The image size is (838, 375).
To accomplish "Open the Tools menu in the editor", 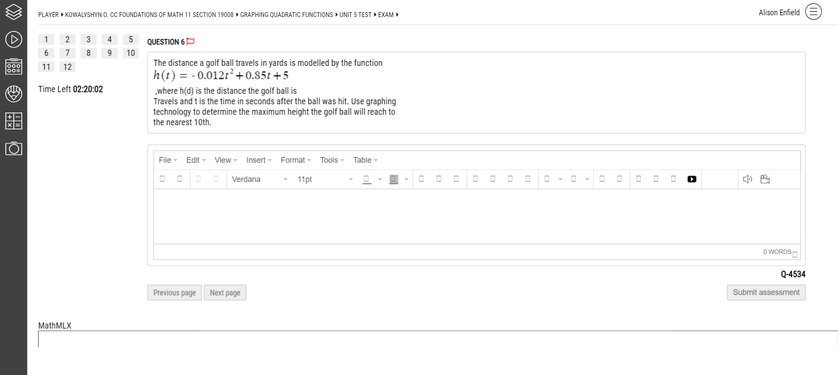I will click(332, 160).
